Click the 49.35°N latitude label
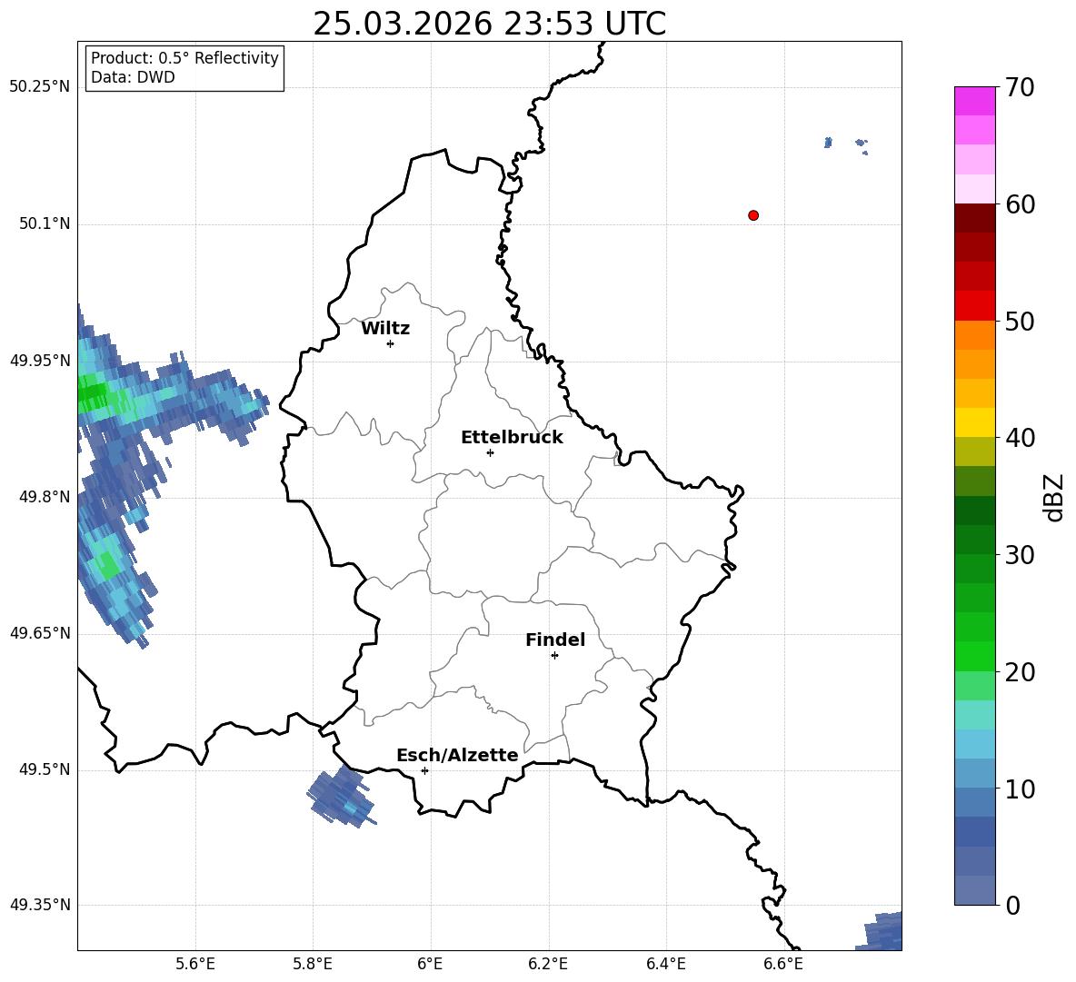 coord(40,905)
